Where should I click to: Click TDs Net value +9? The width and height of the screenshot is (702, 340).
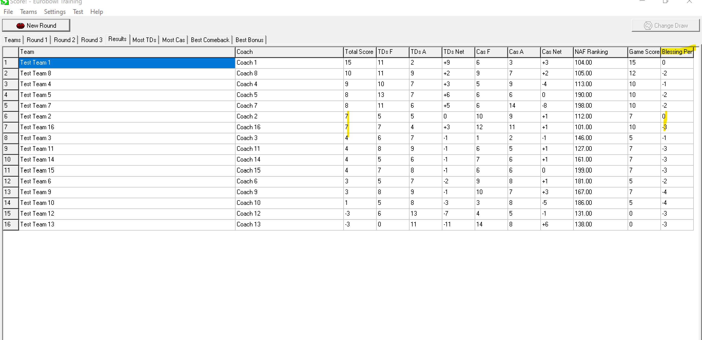point(458,63)
